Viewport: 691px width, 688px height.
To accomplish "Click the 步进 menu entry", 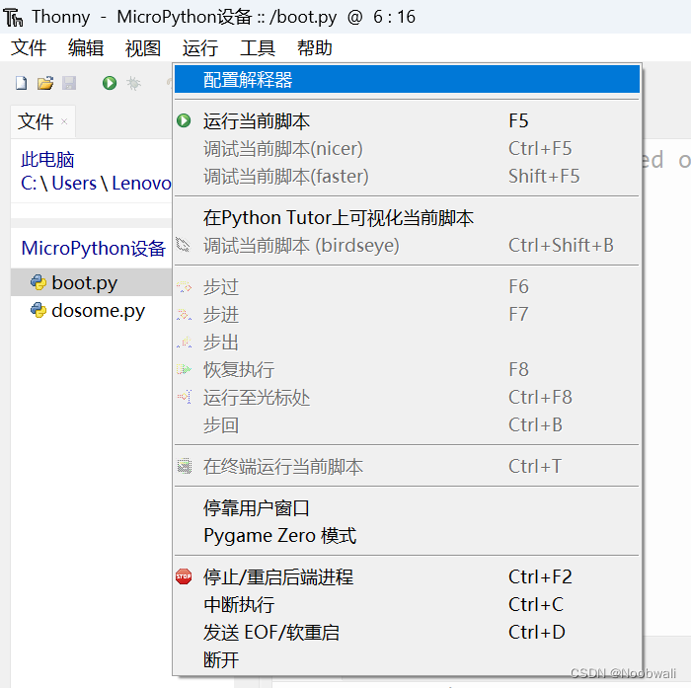I will pyautogui.click(x=407, y=315).
